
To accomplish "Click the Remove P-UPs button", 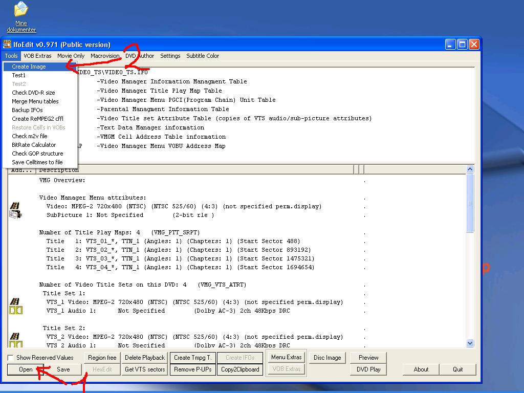I will pyautogui.click(x=193, y=369).
